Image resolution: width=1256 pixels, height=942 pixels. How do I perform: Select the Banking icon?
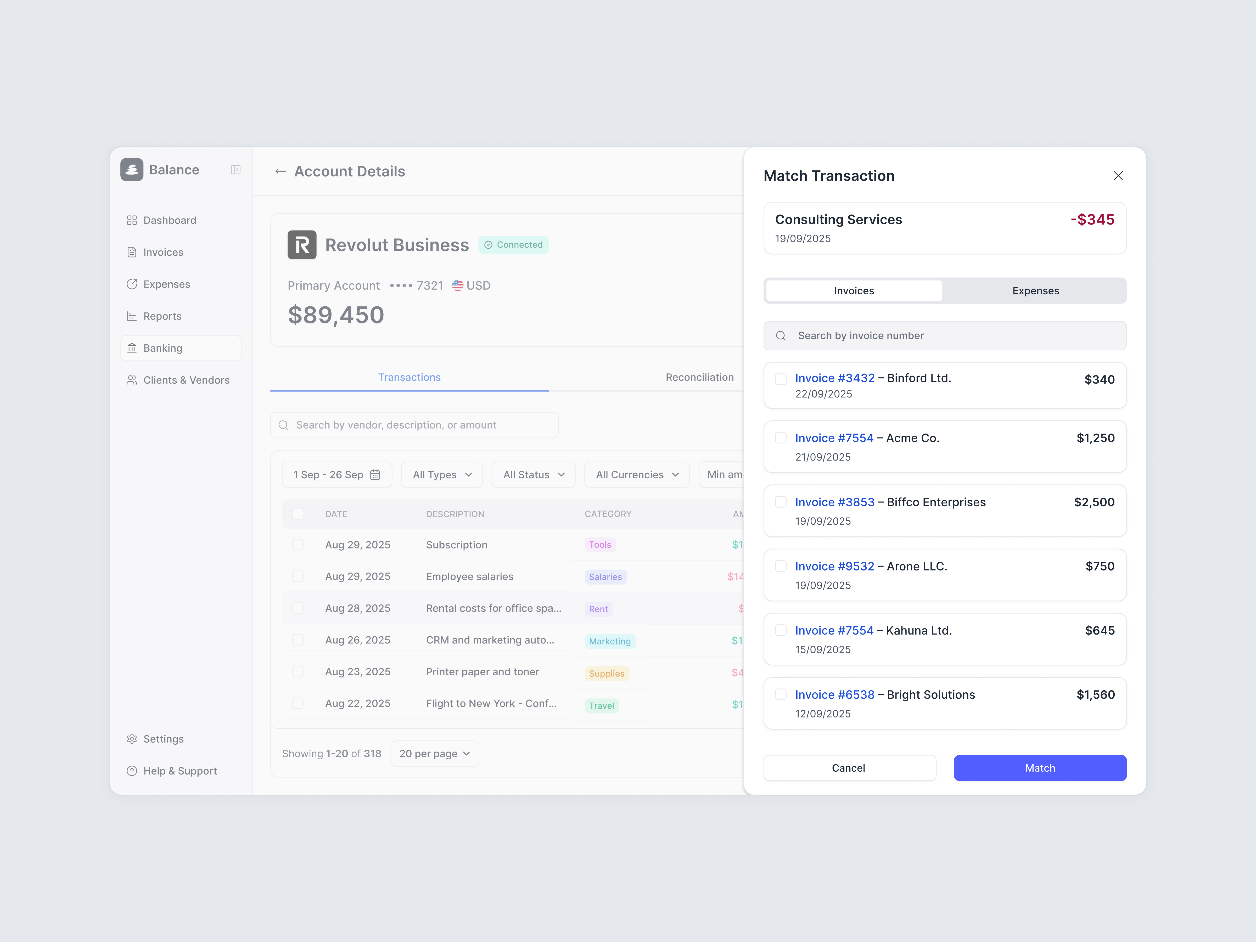click(x=132, y=348)
